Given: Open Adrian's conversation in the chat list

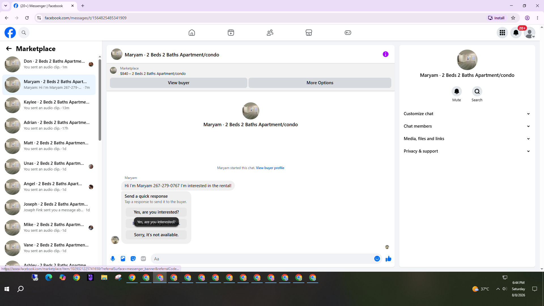Looking at the screenshot, I should [x=49, y=126].
